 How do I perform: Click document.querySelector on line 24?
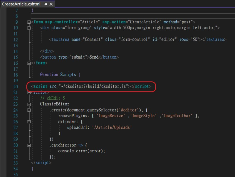(x=92, y=110)
